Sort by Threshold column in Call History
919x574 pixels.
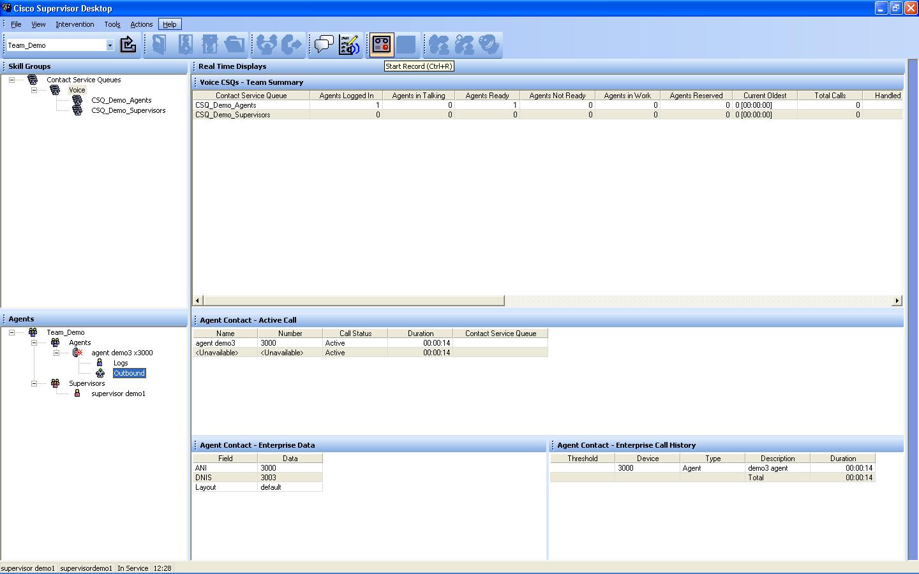tap(583, 459)
